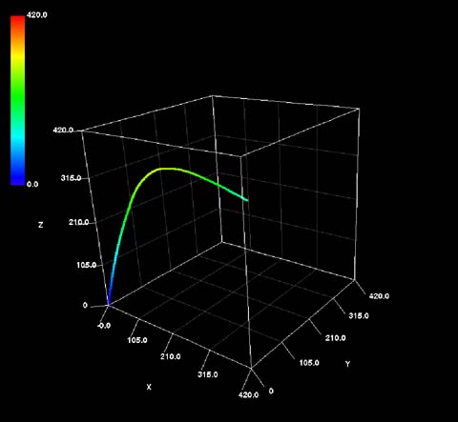Click the cyan end point of the curve
The image size is (458, 422).
(246, 199)
